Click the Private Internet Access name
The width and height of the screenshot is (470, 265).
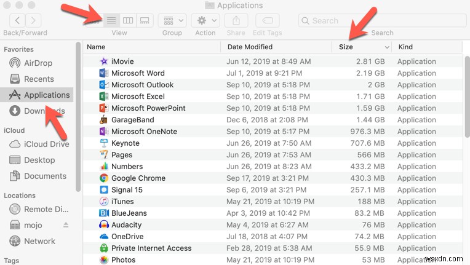click(x=151, y=248)
